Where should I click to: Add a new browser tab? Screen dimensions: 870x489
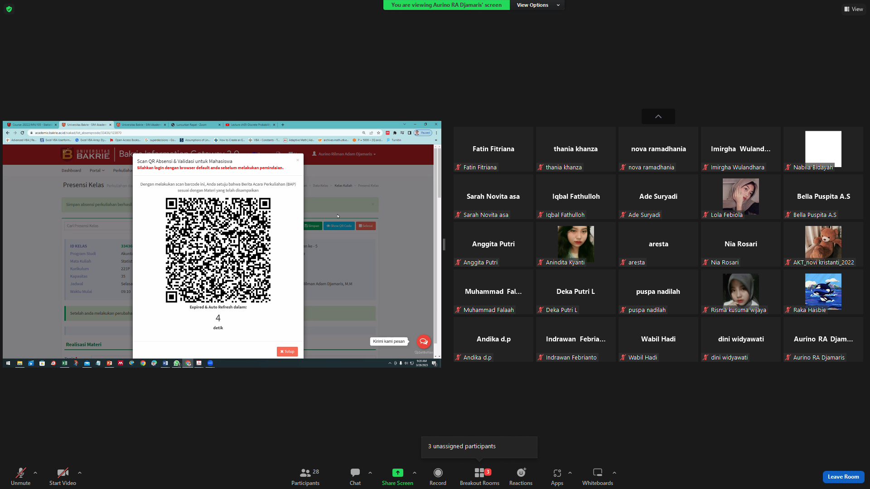(283, 125)
